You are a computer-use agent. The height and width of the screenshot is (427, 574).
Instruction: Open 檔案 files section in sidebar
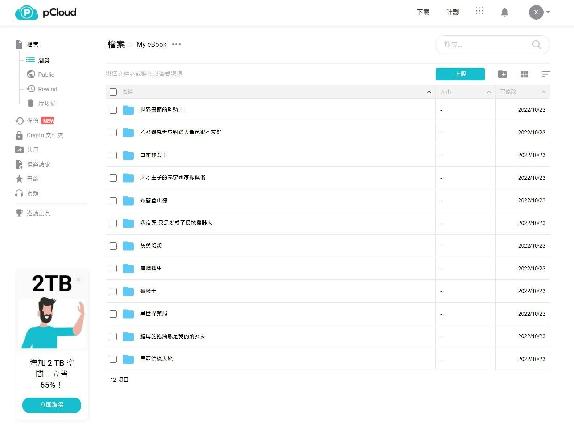(27, 45)
